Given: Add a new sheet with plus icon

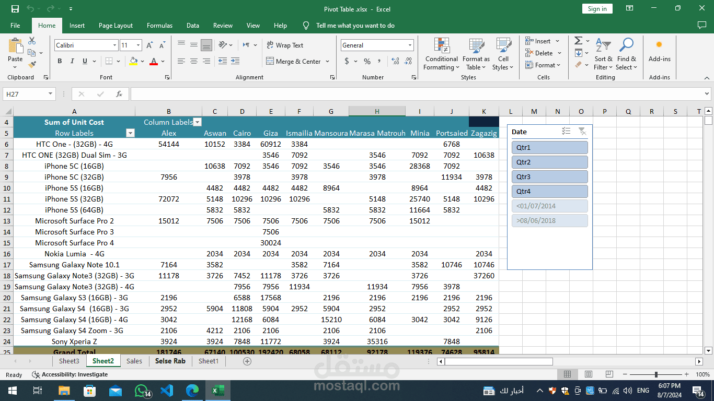Looking at the screenshot, I should click(x=247, y=361).
